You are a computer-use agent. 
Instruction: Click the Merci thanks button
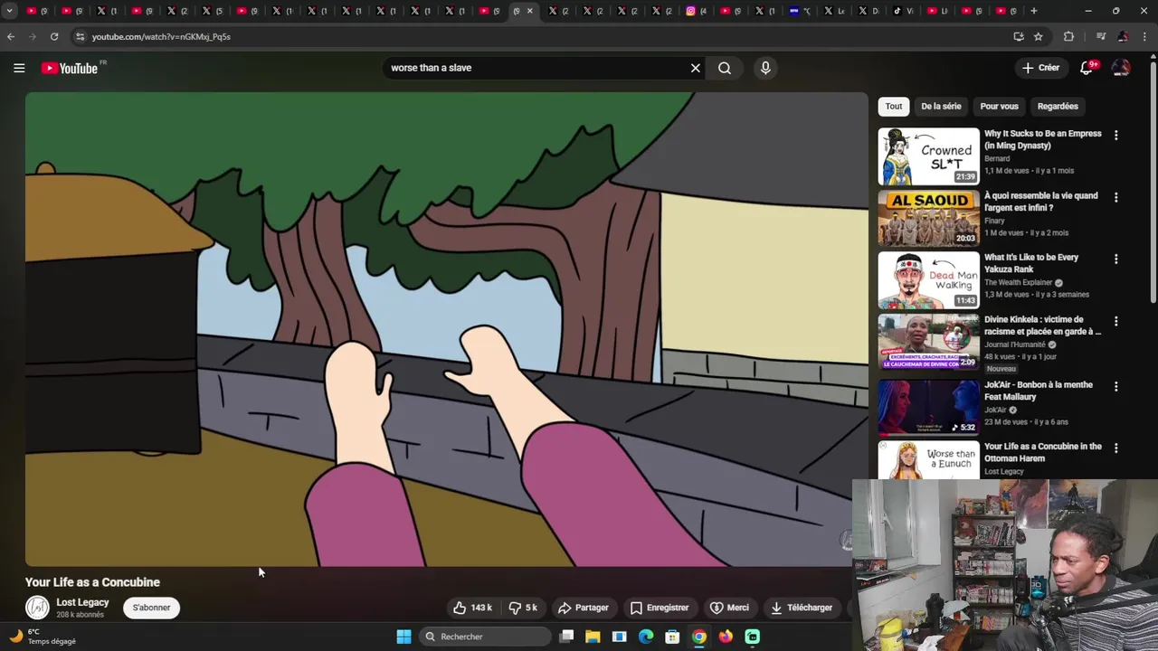(x=729, y=608)
